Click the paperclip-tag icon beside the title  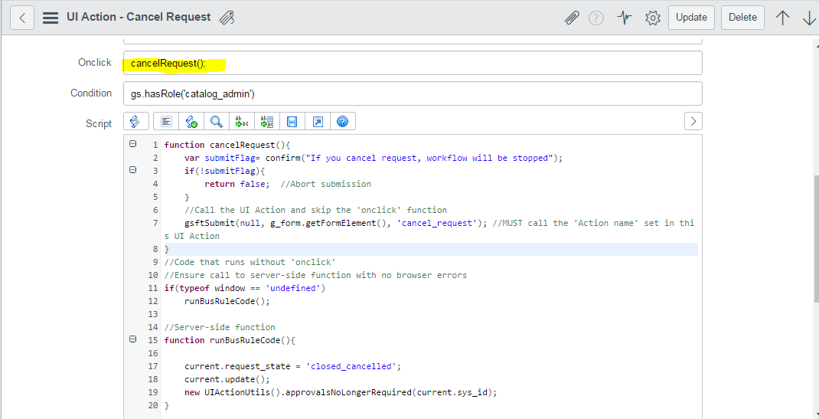(227, 18)
